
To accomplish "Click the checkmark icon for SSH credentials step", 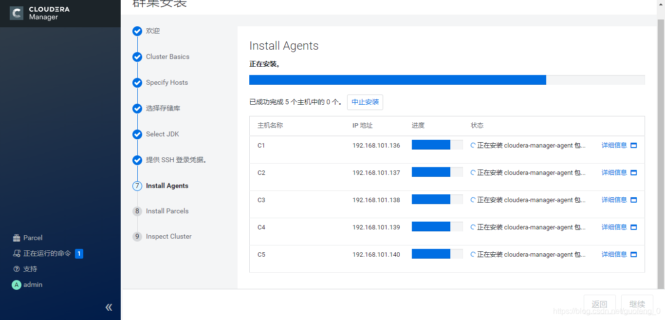I will click(x=137, y=160).
